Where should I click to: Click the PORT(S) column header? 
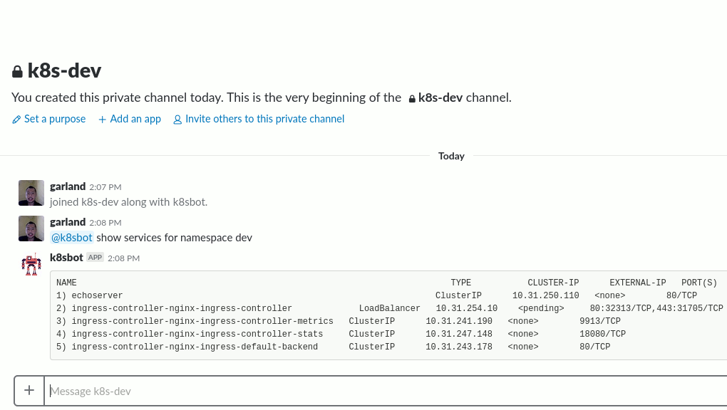(699, 283)
